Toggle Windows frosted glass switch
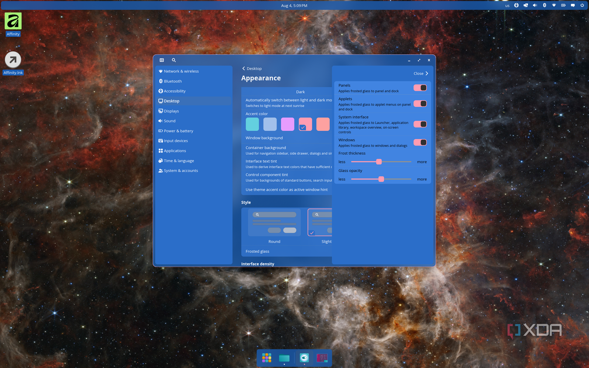This screenshot has width=589, height=368. pos(420,143)
